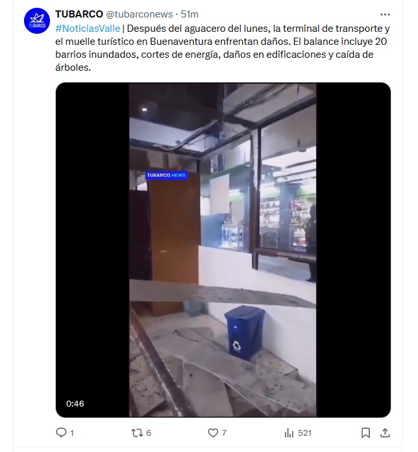Open the #NoticiasValle hashtag
Screen dimensions: 418x452
[x=88, y=29]
